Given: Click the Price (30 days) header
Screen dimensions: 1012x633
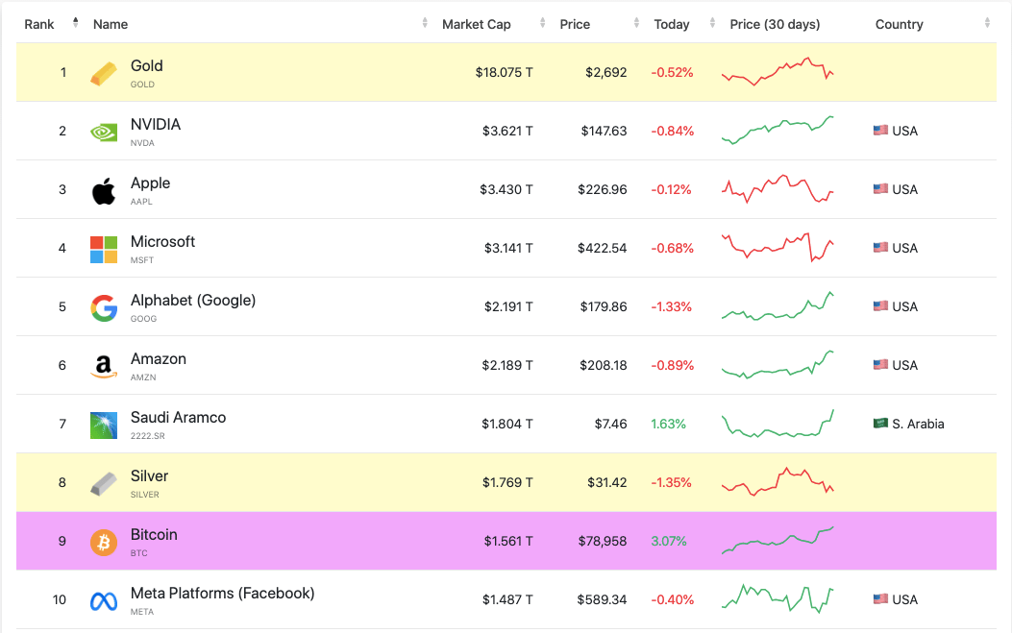Looking at the screenshot, I should click(776, 24).
